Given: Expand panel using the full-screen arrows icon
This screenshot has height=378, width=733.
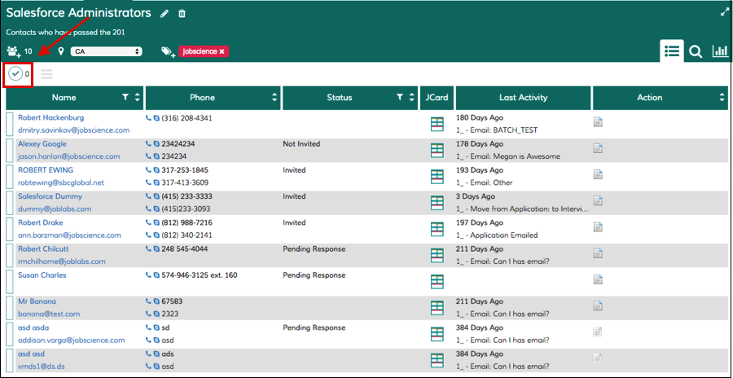Looking at the screenshot, I should point(725,13).
